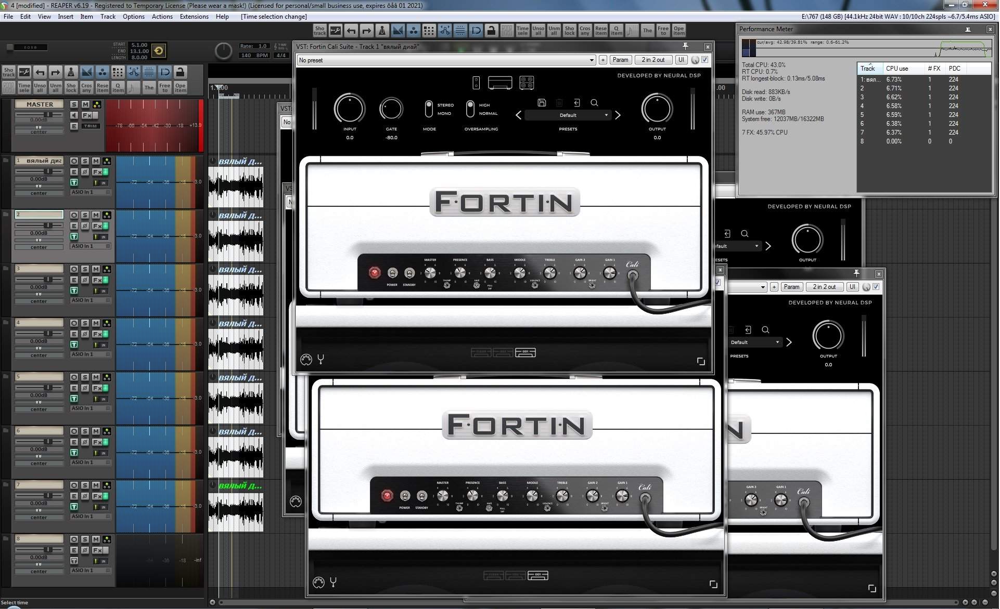Open the Extensions menu
1000x609 pixels.
tap(194, 17)
